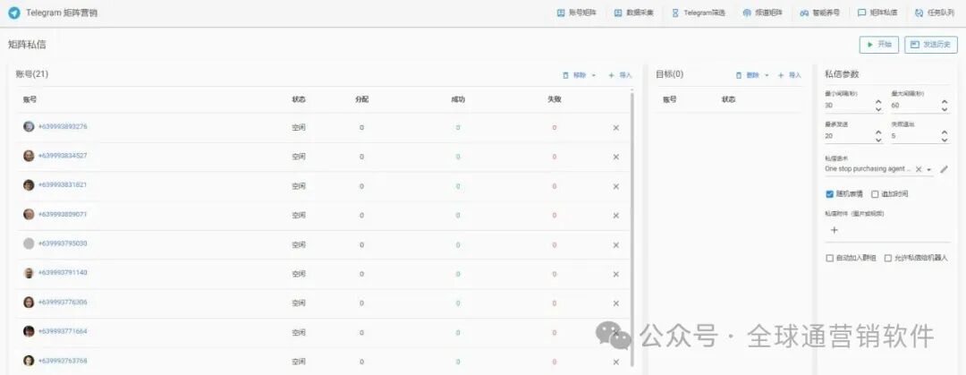Click the 空闲 status of +639993893276
Viewport: 966px width, 375px height.
click(x=298, y=128)
